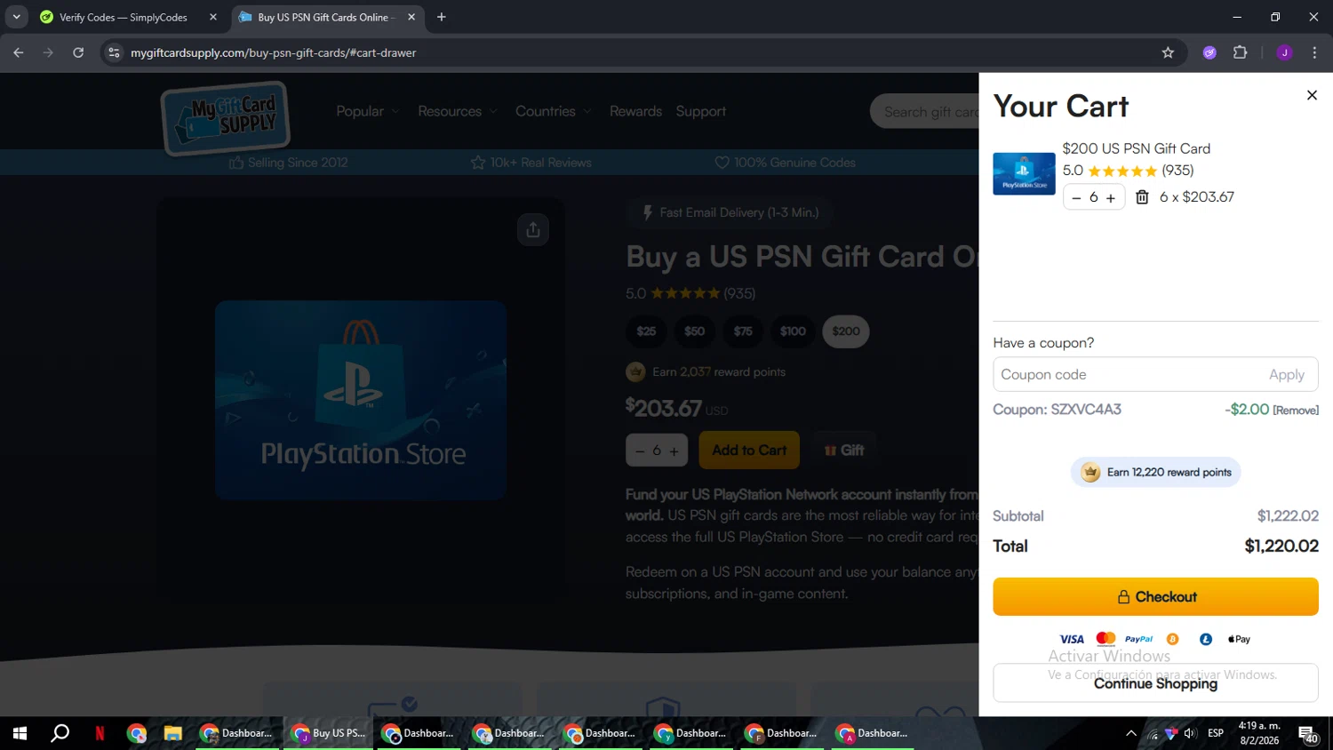Expand the Popular menu

pyautogui.click(x=368, y=111)
